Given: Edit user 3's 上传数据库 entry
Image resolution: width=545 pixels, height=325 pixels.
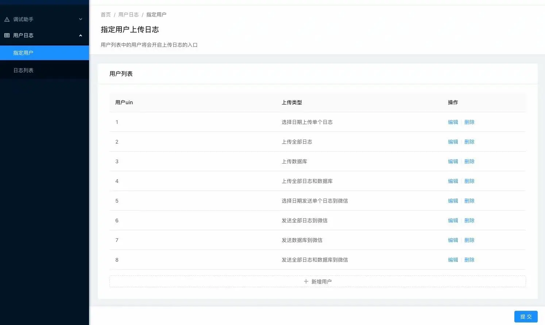Looking at the screenshot, I should click(453, 161).
